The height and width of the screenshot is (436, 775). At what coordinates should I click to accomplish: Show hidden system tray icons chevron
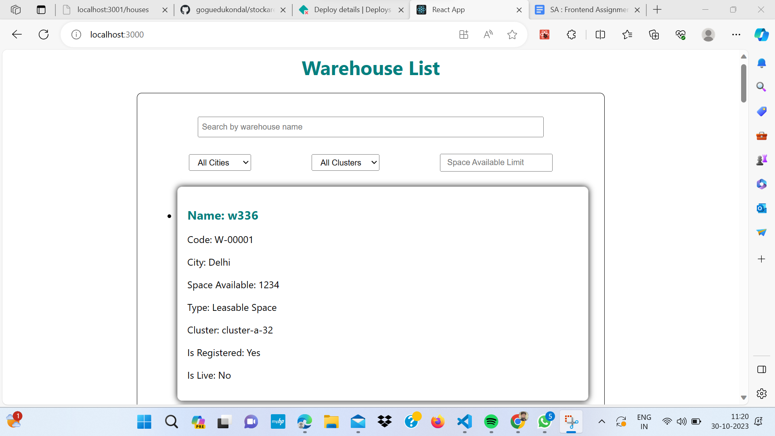pos(601,422)
